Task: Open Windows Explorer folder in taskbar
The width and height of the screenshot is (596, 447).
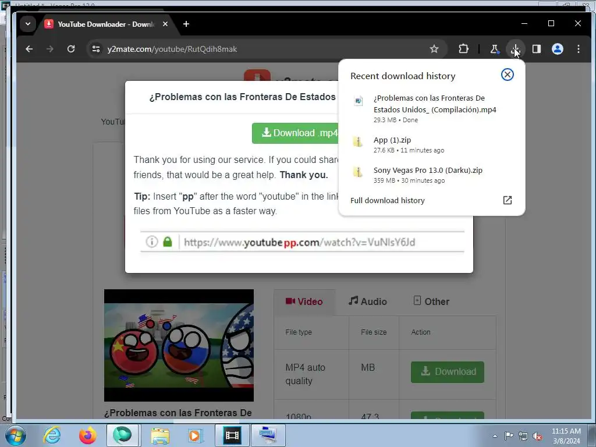Action: (160, 435)
